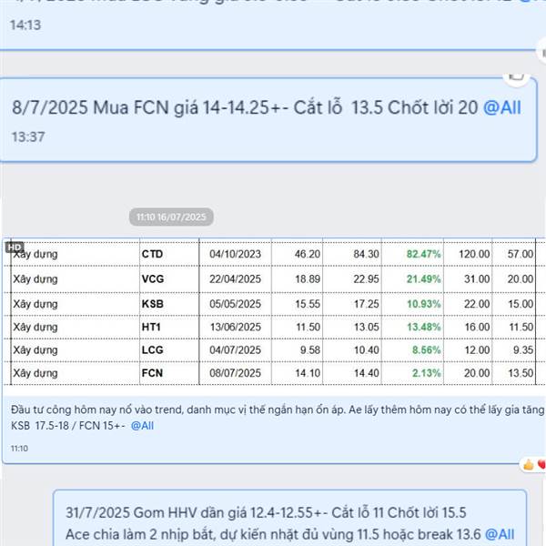
Task: Click the 11:10 timestamp below table caption
Action: (x=19, y=448)
